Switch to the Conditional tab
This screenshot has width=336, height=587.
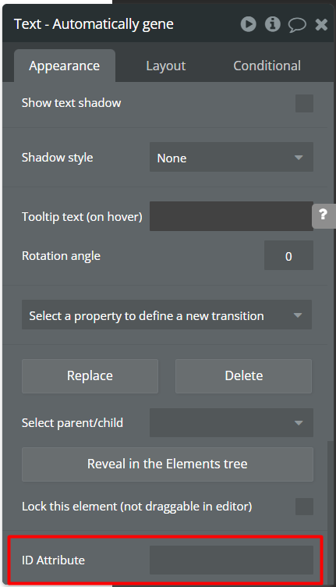click(x=267, y=66)
